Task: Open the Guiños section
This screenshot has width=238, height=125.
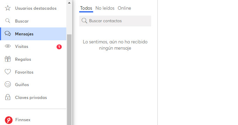Action: 33,85
